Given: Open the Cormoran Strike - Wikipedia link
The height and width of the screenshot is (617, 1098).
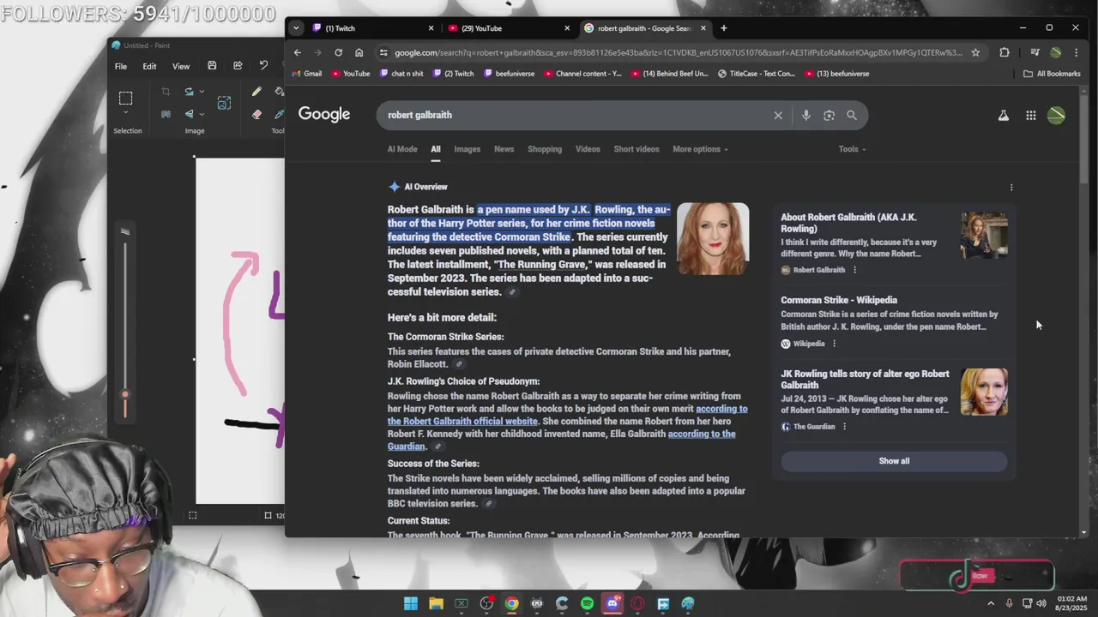Looking at the screenshot, I should point(839,300).
